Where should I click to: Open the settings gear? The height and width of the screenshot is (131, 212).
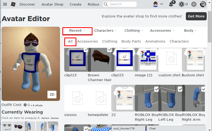[x=194, y=4]
